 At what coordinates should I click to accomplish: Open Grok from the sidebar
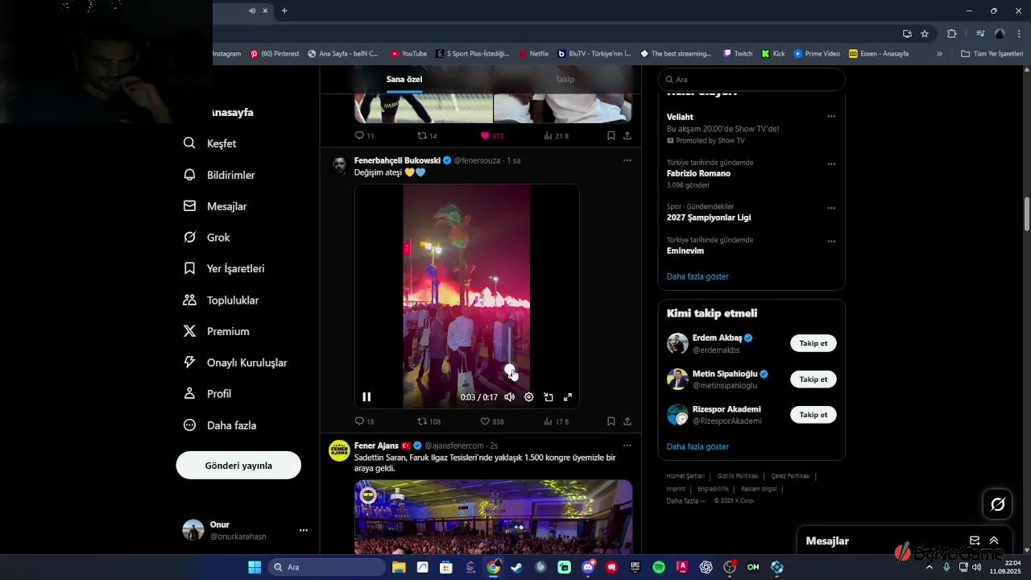(x=207, y=238)
